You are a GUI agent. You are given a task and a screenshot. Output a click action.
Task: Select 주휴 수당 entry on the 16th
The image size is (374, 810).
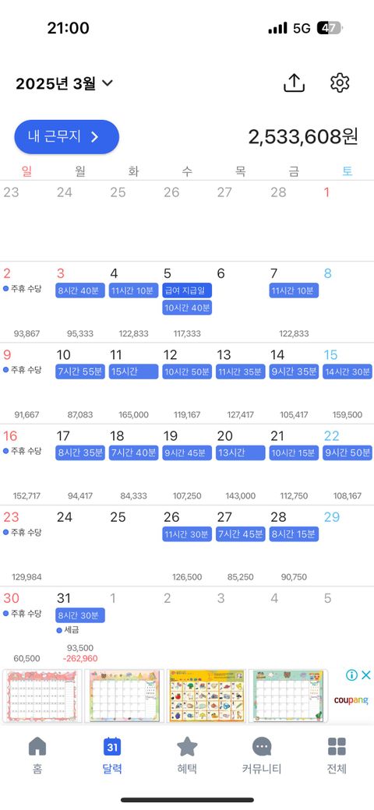22,451
